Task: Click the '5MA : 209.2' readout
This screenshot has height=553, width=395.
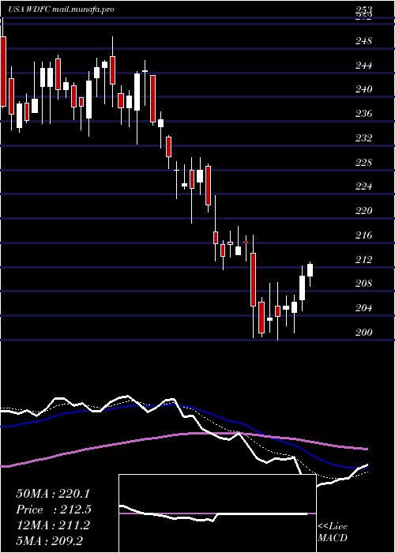Action: pyautogui.click(x=50, y=540)
